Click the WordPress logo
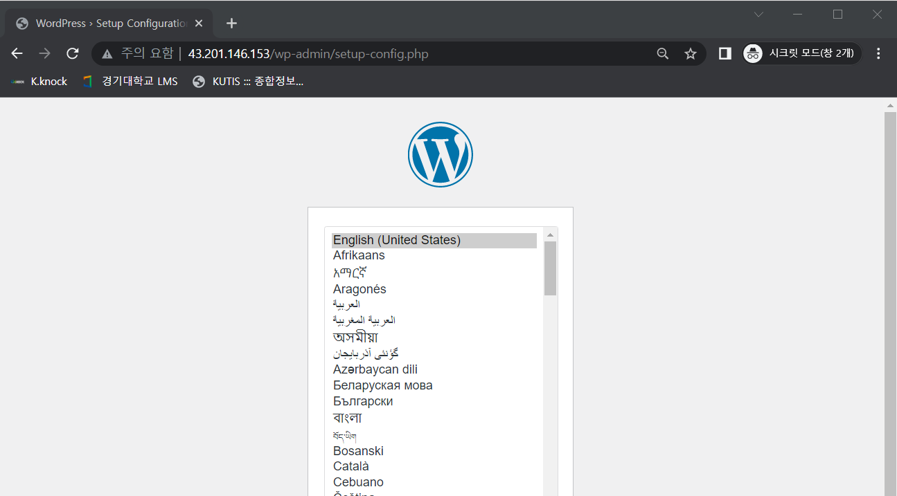897x496 pixels. coord(441,154)
